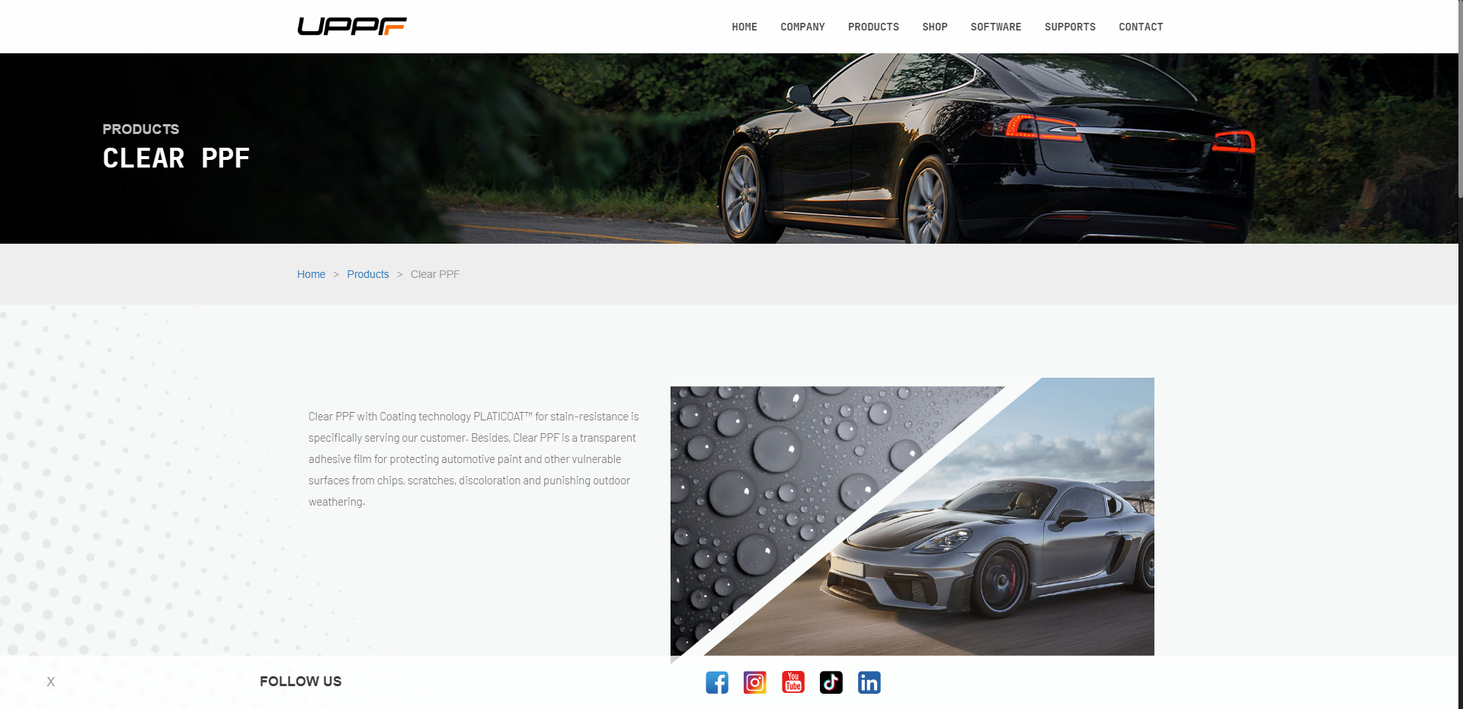Follow the Home breadcrumb link
The width and height of the screenshot is (1463, 709).
[311, 274]
